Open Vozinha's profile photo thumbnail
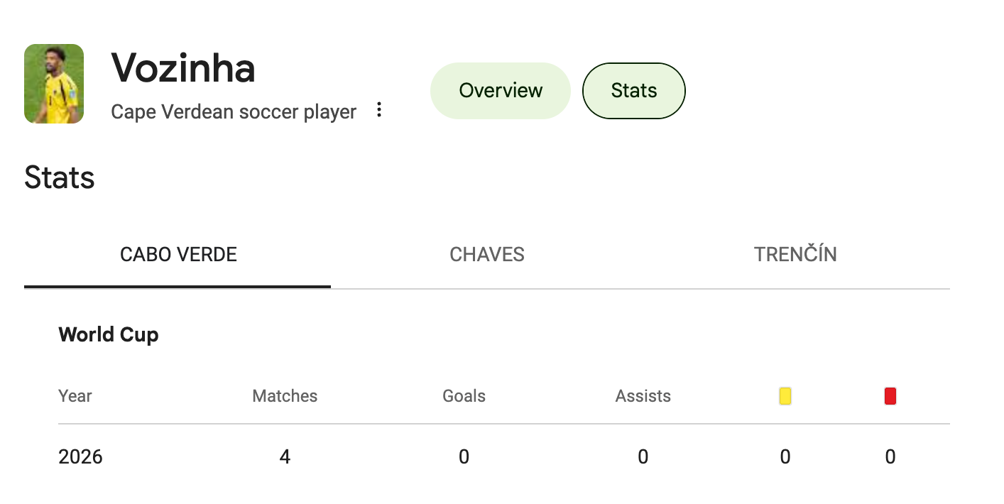The width and height of the screenshot is (1004, 504). (54, 84)
